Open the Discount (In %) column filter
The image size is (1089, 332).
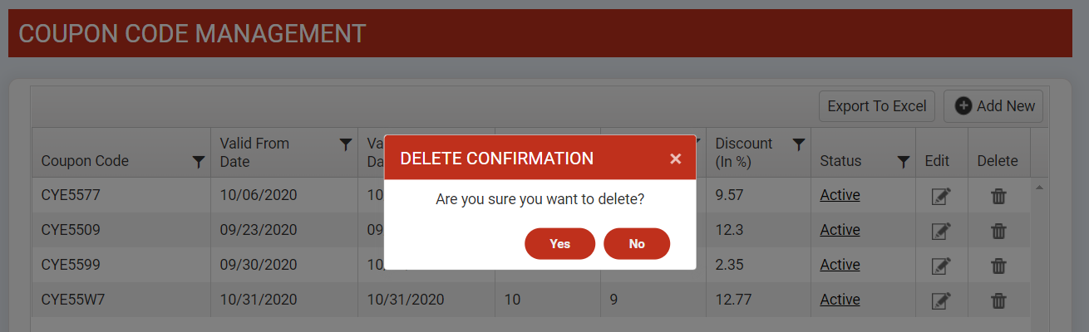(x=798, y=144)
